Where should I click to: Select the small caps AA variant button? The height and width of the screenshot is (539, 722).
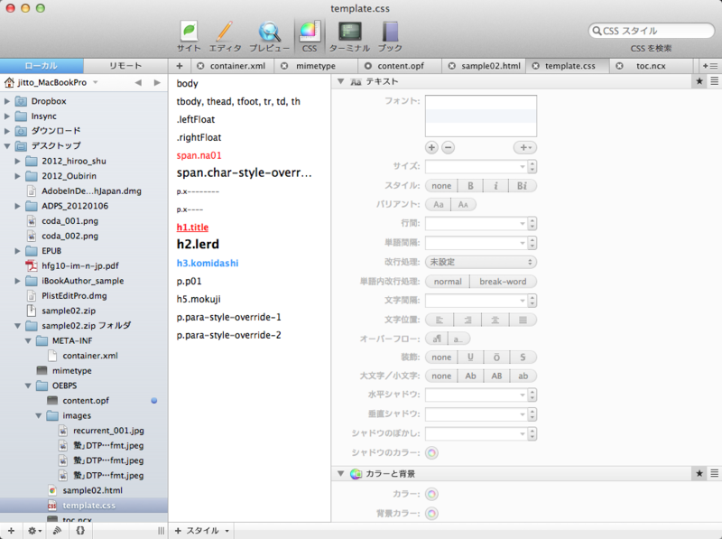[463, 205]
